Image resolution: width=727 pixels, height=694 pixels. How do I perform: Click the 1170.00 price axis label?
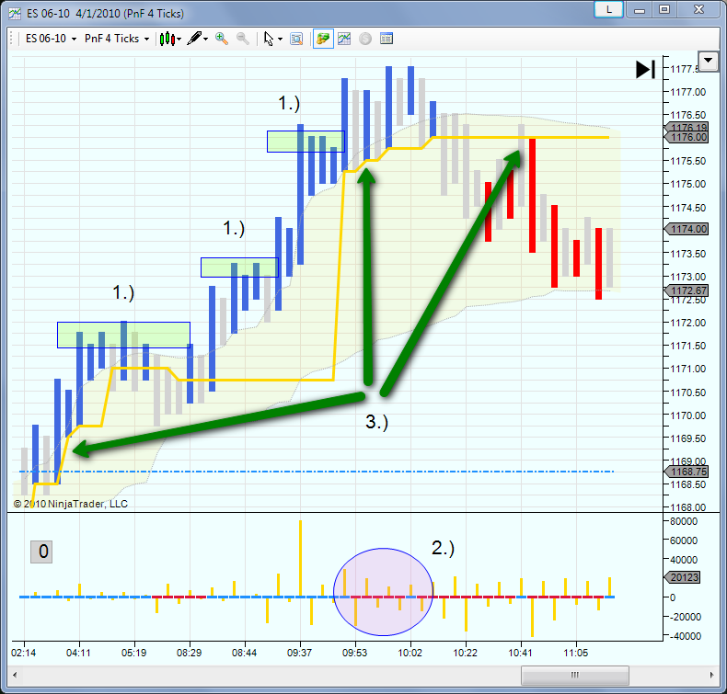point(688,415)
